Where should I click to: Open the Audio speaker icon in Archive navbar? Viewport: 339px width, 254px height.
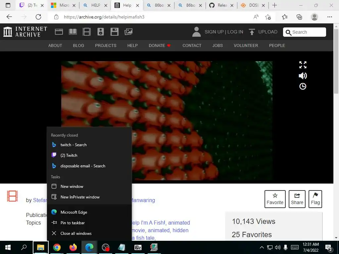101,32
